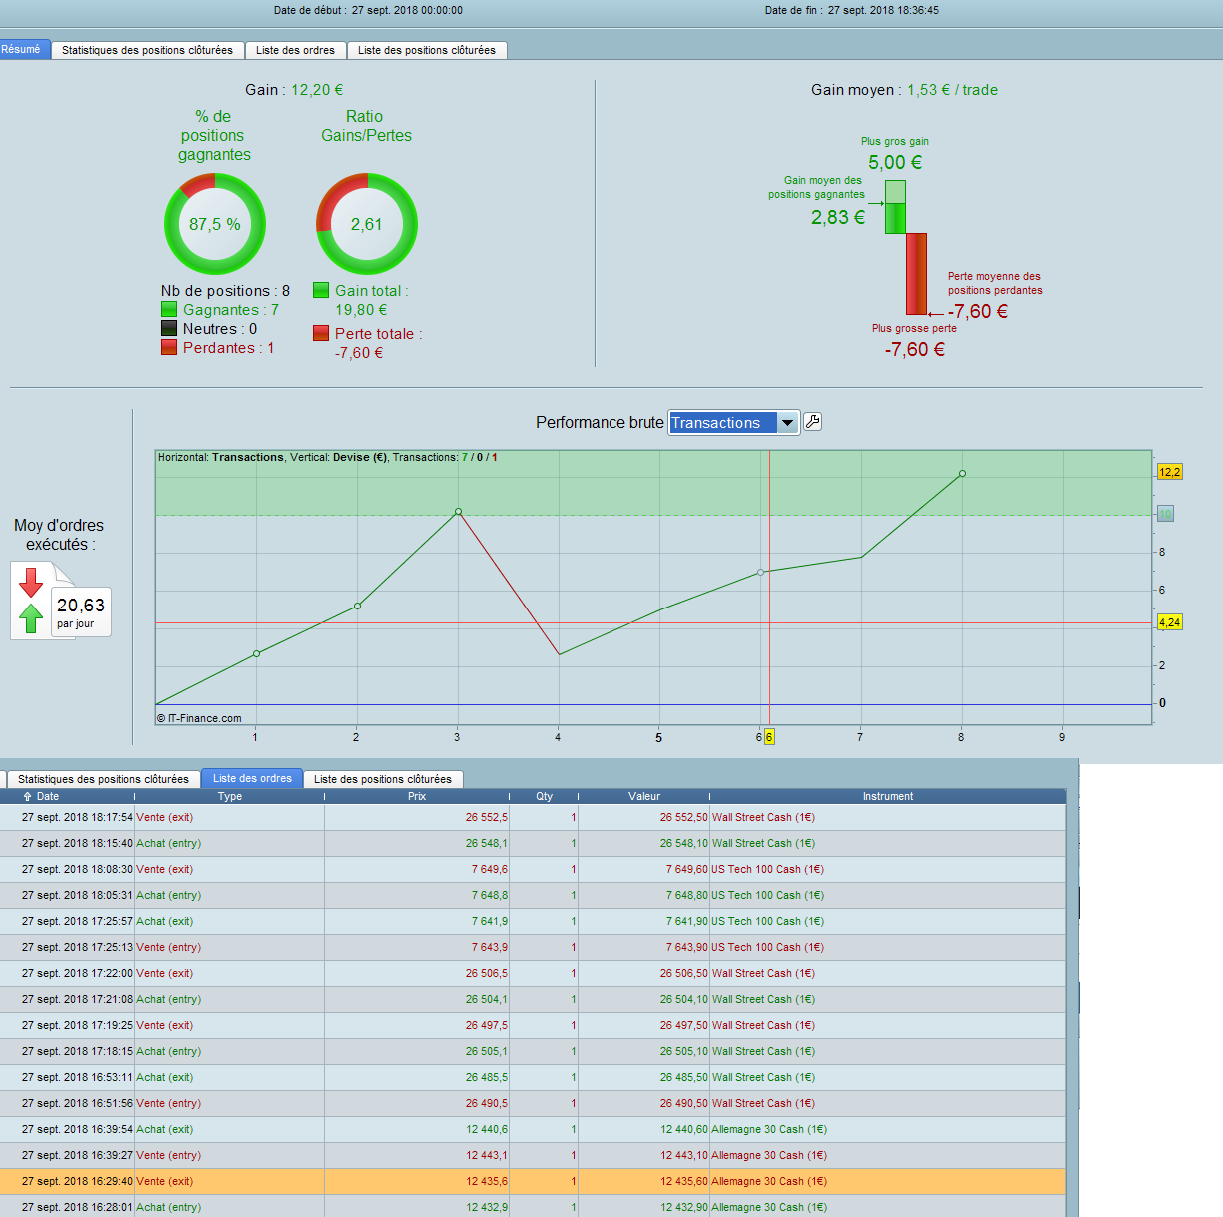The height and width of the screenshot is (1217, 1223).
Task: Click the green Gain total legend square
Action: tap(321, 290)
